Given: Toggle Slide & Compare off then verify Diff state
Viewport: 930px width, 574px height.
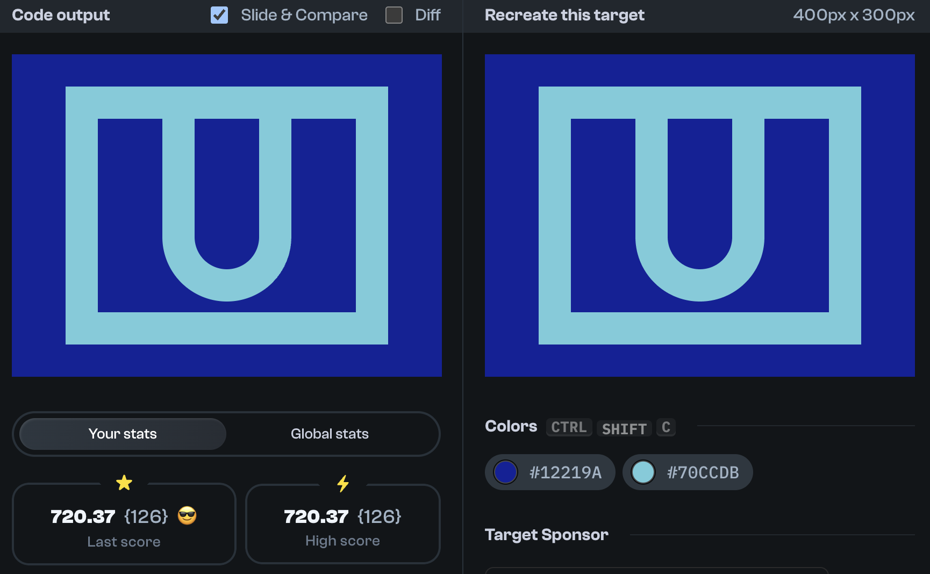Looking at the screenshot, I should 219,15.
